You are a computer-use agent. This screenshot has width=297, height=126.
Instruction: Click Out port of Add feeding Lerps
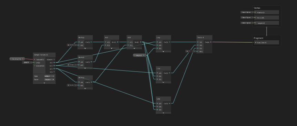(141, 42)
